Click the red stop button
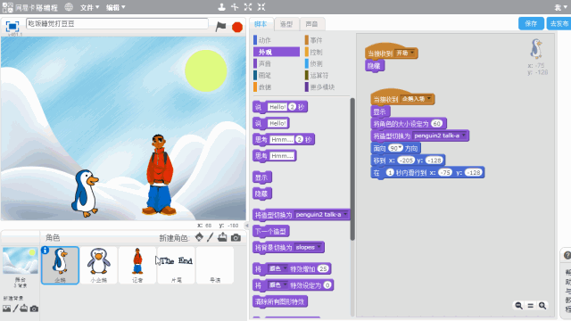 [x=237, y=27]
